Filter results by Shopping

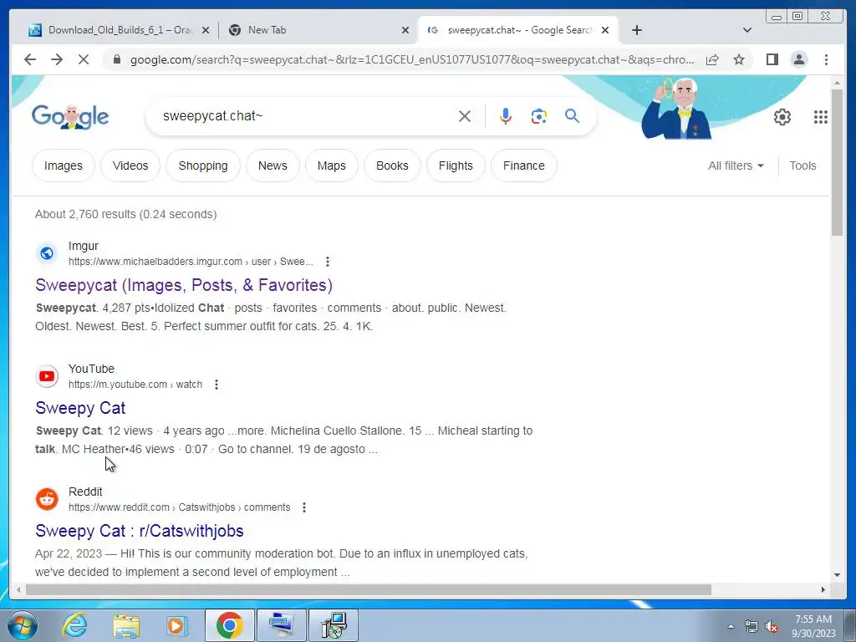pos(203,166)
